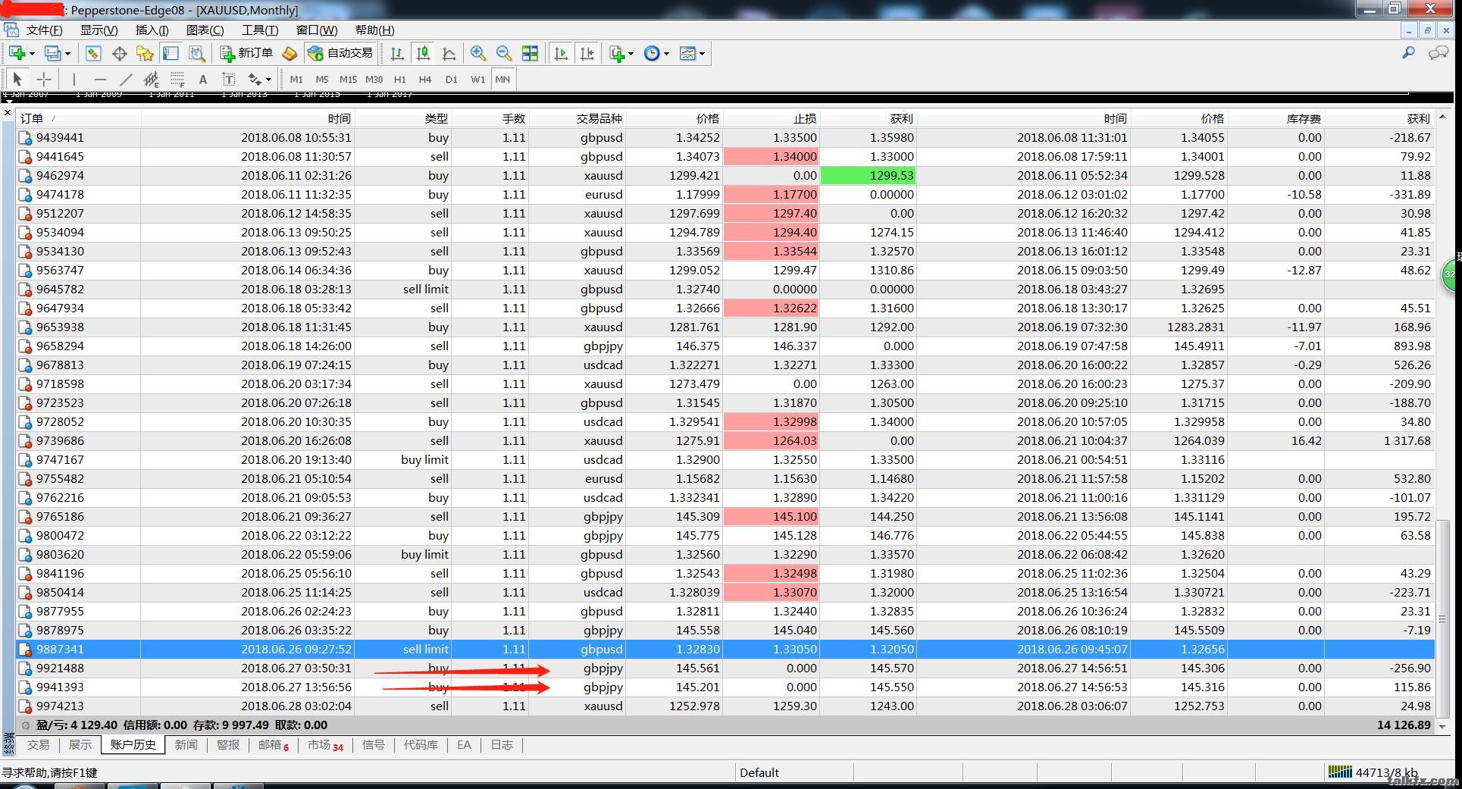Open the 文件(F) menu
This screenshot has width=1462, height=789.
pos(44,30)
